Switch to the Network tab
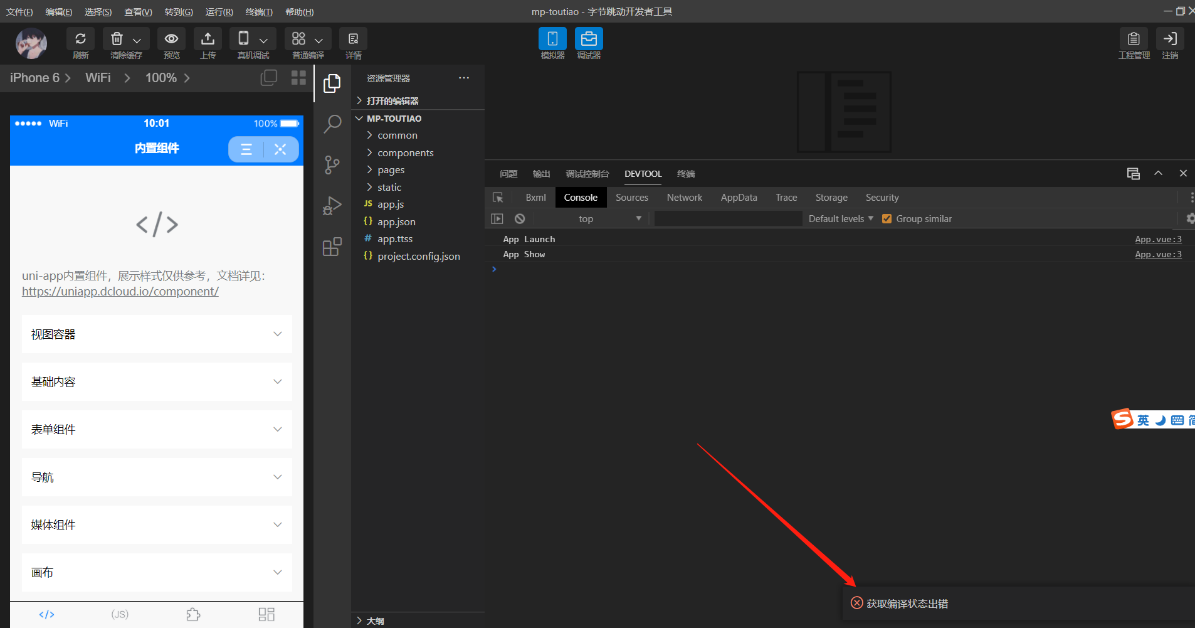Screen dimensions: 1195x628 click(684, 198)
